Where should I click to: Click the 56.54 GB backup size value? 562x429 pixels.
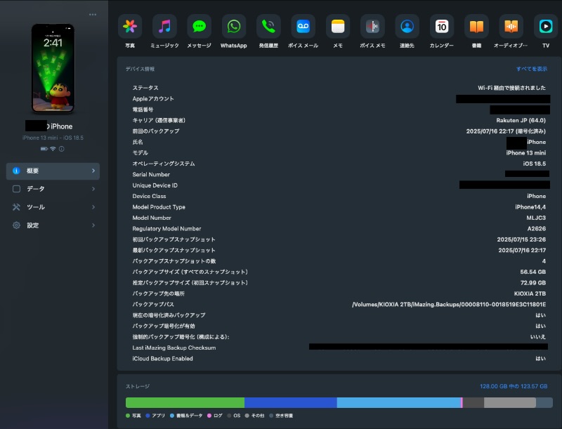[533, 272]
